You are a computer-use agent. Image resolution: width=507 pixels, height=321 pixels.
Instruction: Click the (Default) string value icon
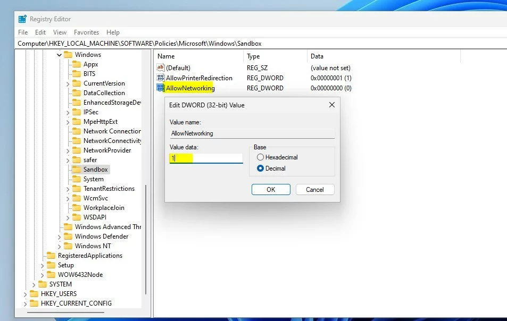coord(160,67)
